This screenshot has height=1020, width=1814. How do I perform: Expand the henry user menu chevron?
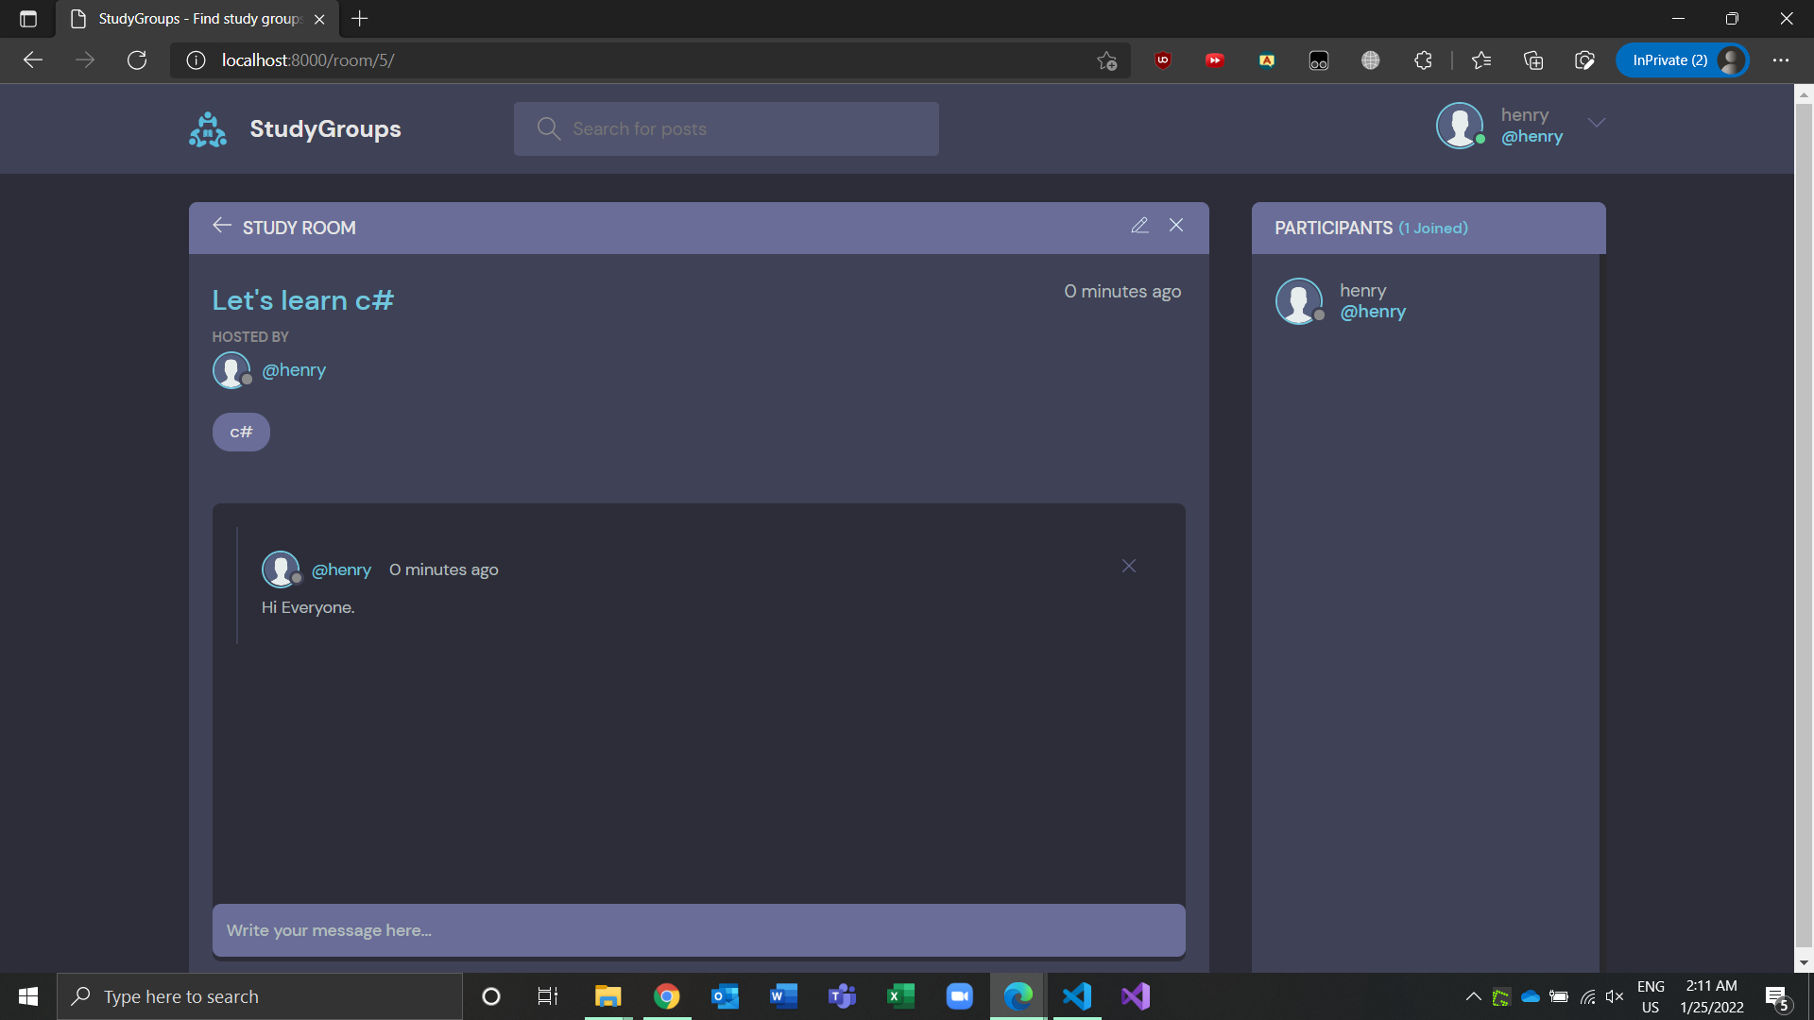point(1597,123)
